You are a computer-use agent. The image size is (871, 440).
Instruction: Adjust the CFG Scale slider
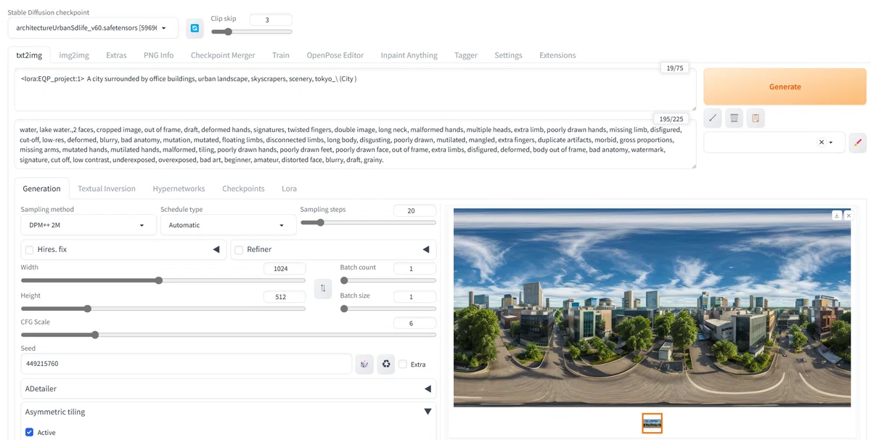click(x=229, y=335)
